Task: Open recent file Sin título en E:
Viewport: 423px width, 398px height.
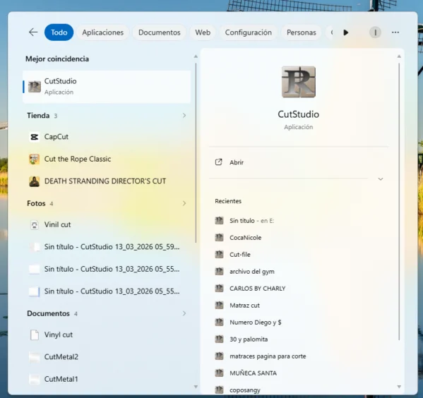Action: click(x=299, y=221)
